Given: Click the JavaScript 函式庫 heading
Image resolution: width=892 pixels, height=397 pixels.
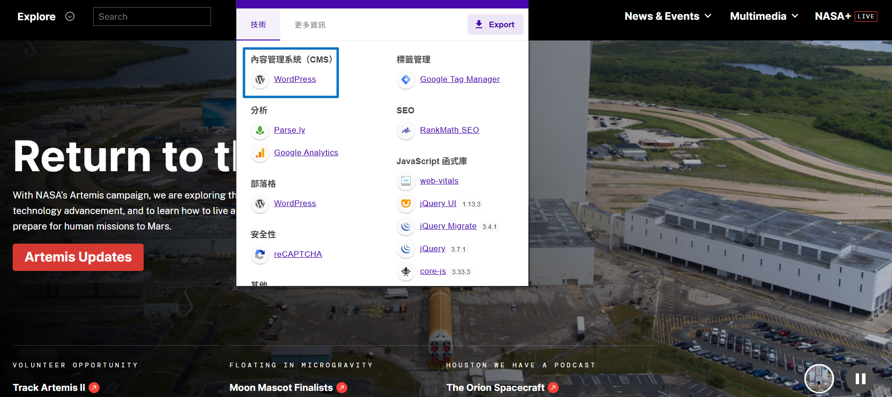Looking at the screenshot, I should pyautogui.click(x=432, y=161).
